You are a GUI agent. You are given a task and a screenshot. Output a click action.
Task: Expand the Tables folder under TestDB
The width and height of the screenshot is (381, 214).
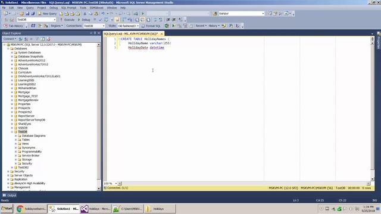click(x=16, y=140)
